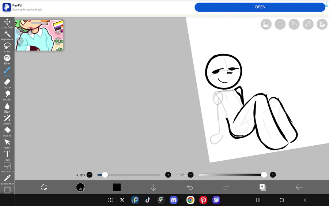Grab the reference window top handle bar
Image resolution: width=329 pixels, height=206 pixels.
[x=39, y=23]
